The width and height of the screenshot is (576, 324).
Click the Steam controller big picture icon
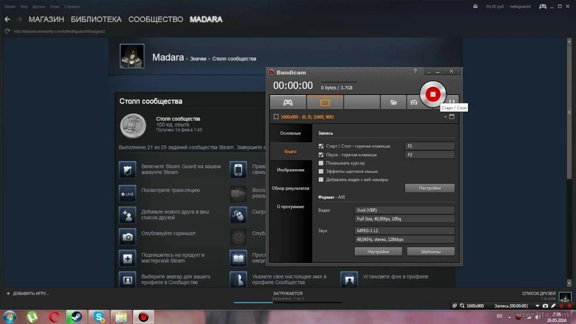[543, 6]
